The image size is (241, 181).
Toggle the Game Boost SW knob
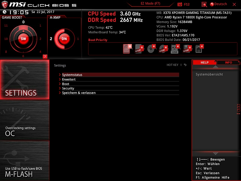[23, 39]
